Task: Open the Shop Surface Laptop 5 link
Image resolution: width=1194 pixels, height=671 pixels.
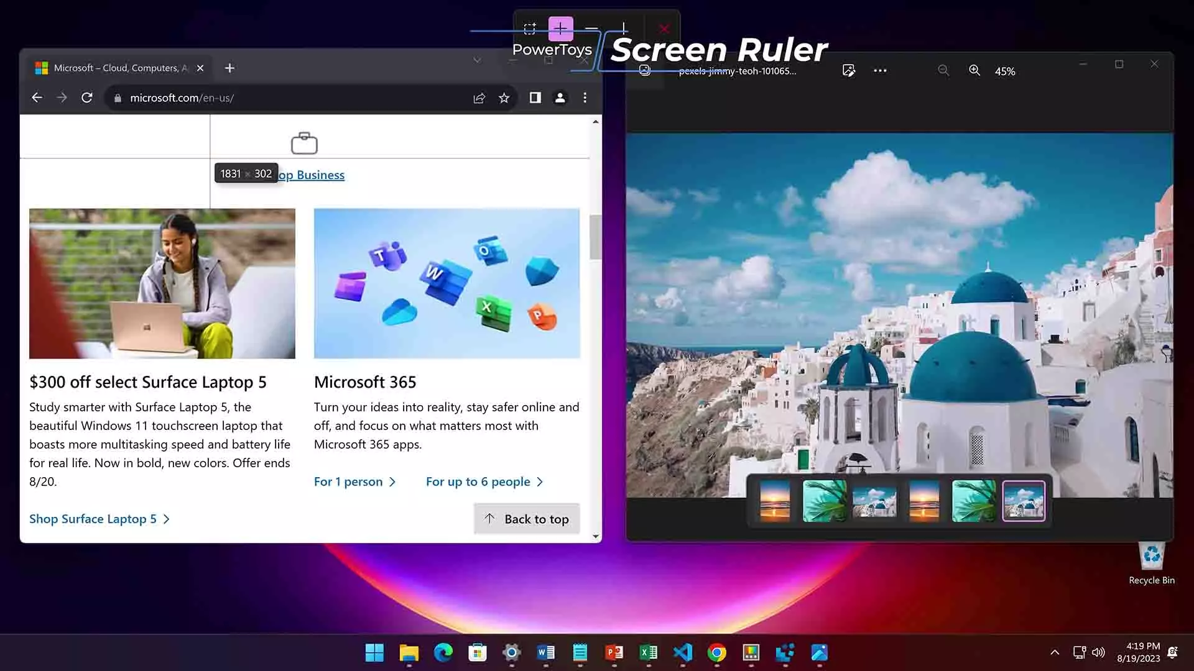Action: (x=99, y=519)
